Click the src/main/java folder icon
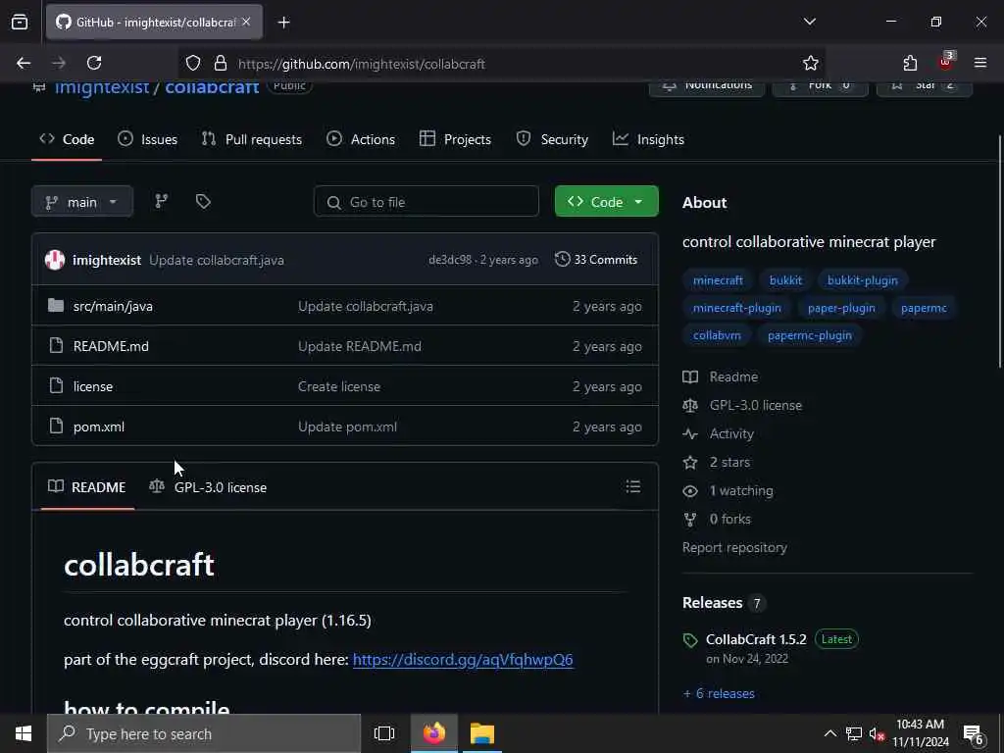 coord(56,306)
